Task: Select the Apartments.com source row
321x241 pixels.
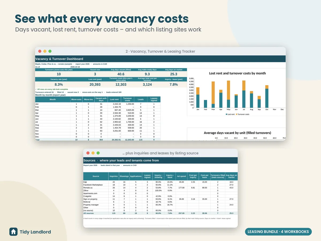Action: 160,193
